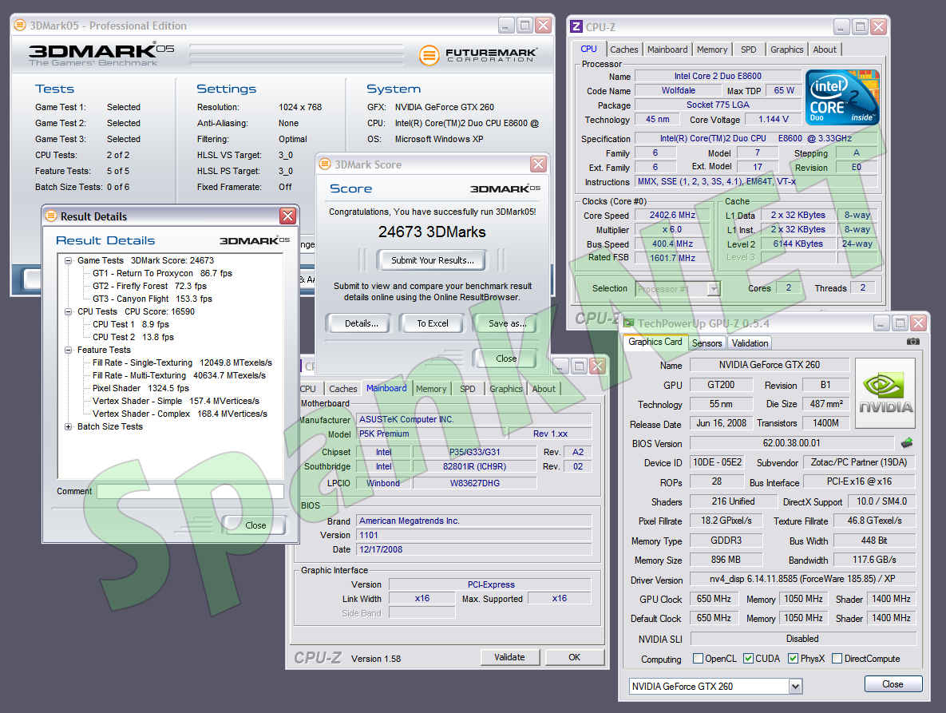Click Submit Your Results button
Image resolution: width=946 pixels, height=713 pixels.
(432, 260)
